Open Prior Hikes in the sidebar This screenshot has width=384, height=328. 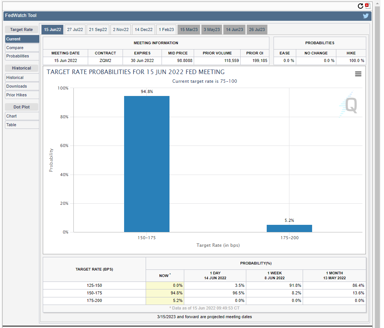[x=22, y=95]
